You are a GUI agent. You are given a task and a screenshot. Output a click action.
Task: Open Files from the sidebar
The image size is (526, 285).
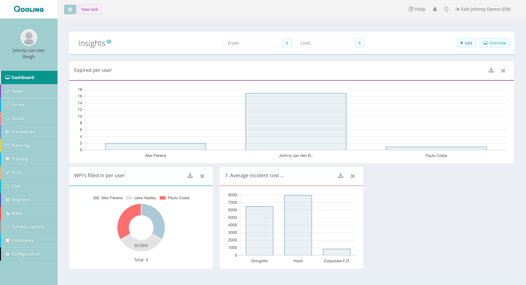coord(29,186)
